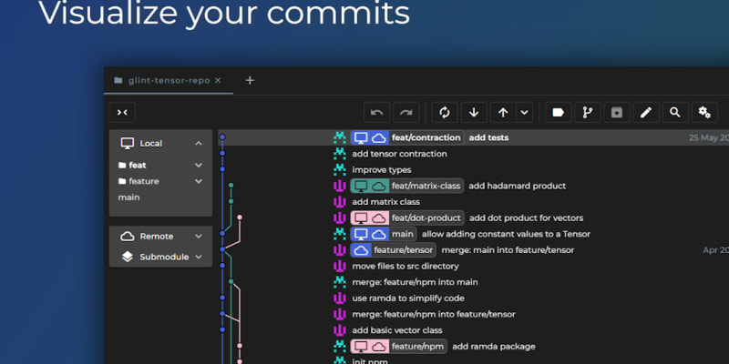Click pink graph node of dot-product commit
The height and width of the screenshot is (364, 729).
(x=240, y=217)
